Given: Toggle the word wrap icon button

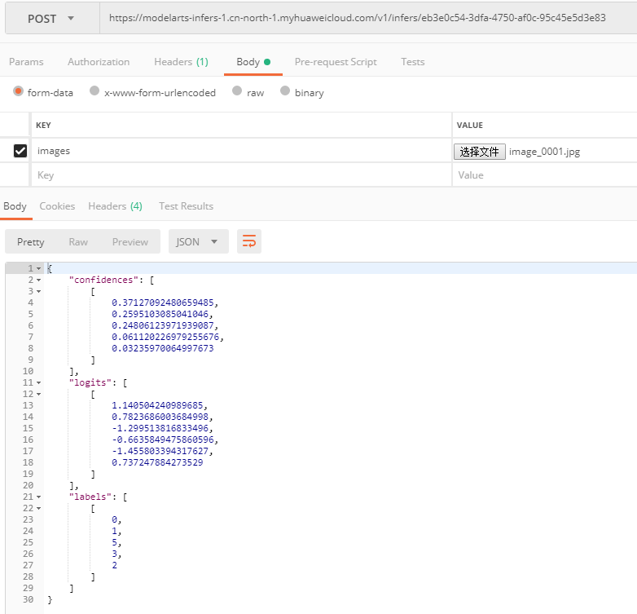Looking at the screenshot, I should 249,241.
